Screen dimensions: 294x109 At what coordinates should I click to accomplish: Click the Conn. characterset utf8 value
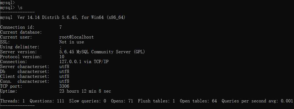64,81
